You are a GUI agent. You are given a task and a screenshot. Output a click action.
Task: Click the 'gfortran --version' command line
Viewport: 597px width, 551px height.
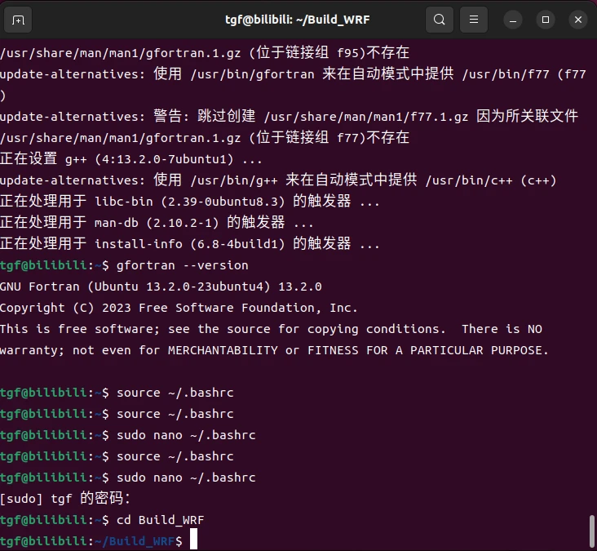tap(182, 265)
